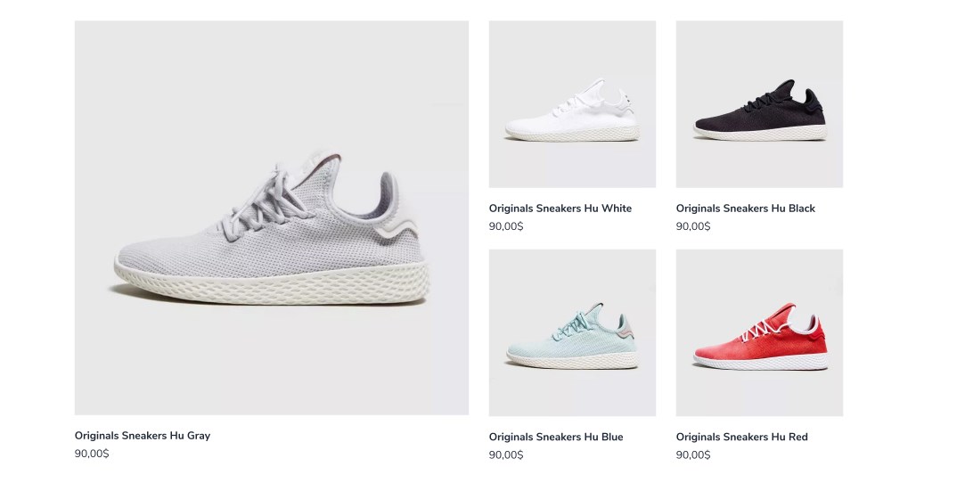Open the Originals Sneakers Hu Blue title link

click(556, 438)
